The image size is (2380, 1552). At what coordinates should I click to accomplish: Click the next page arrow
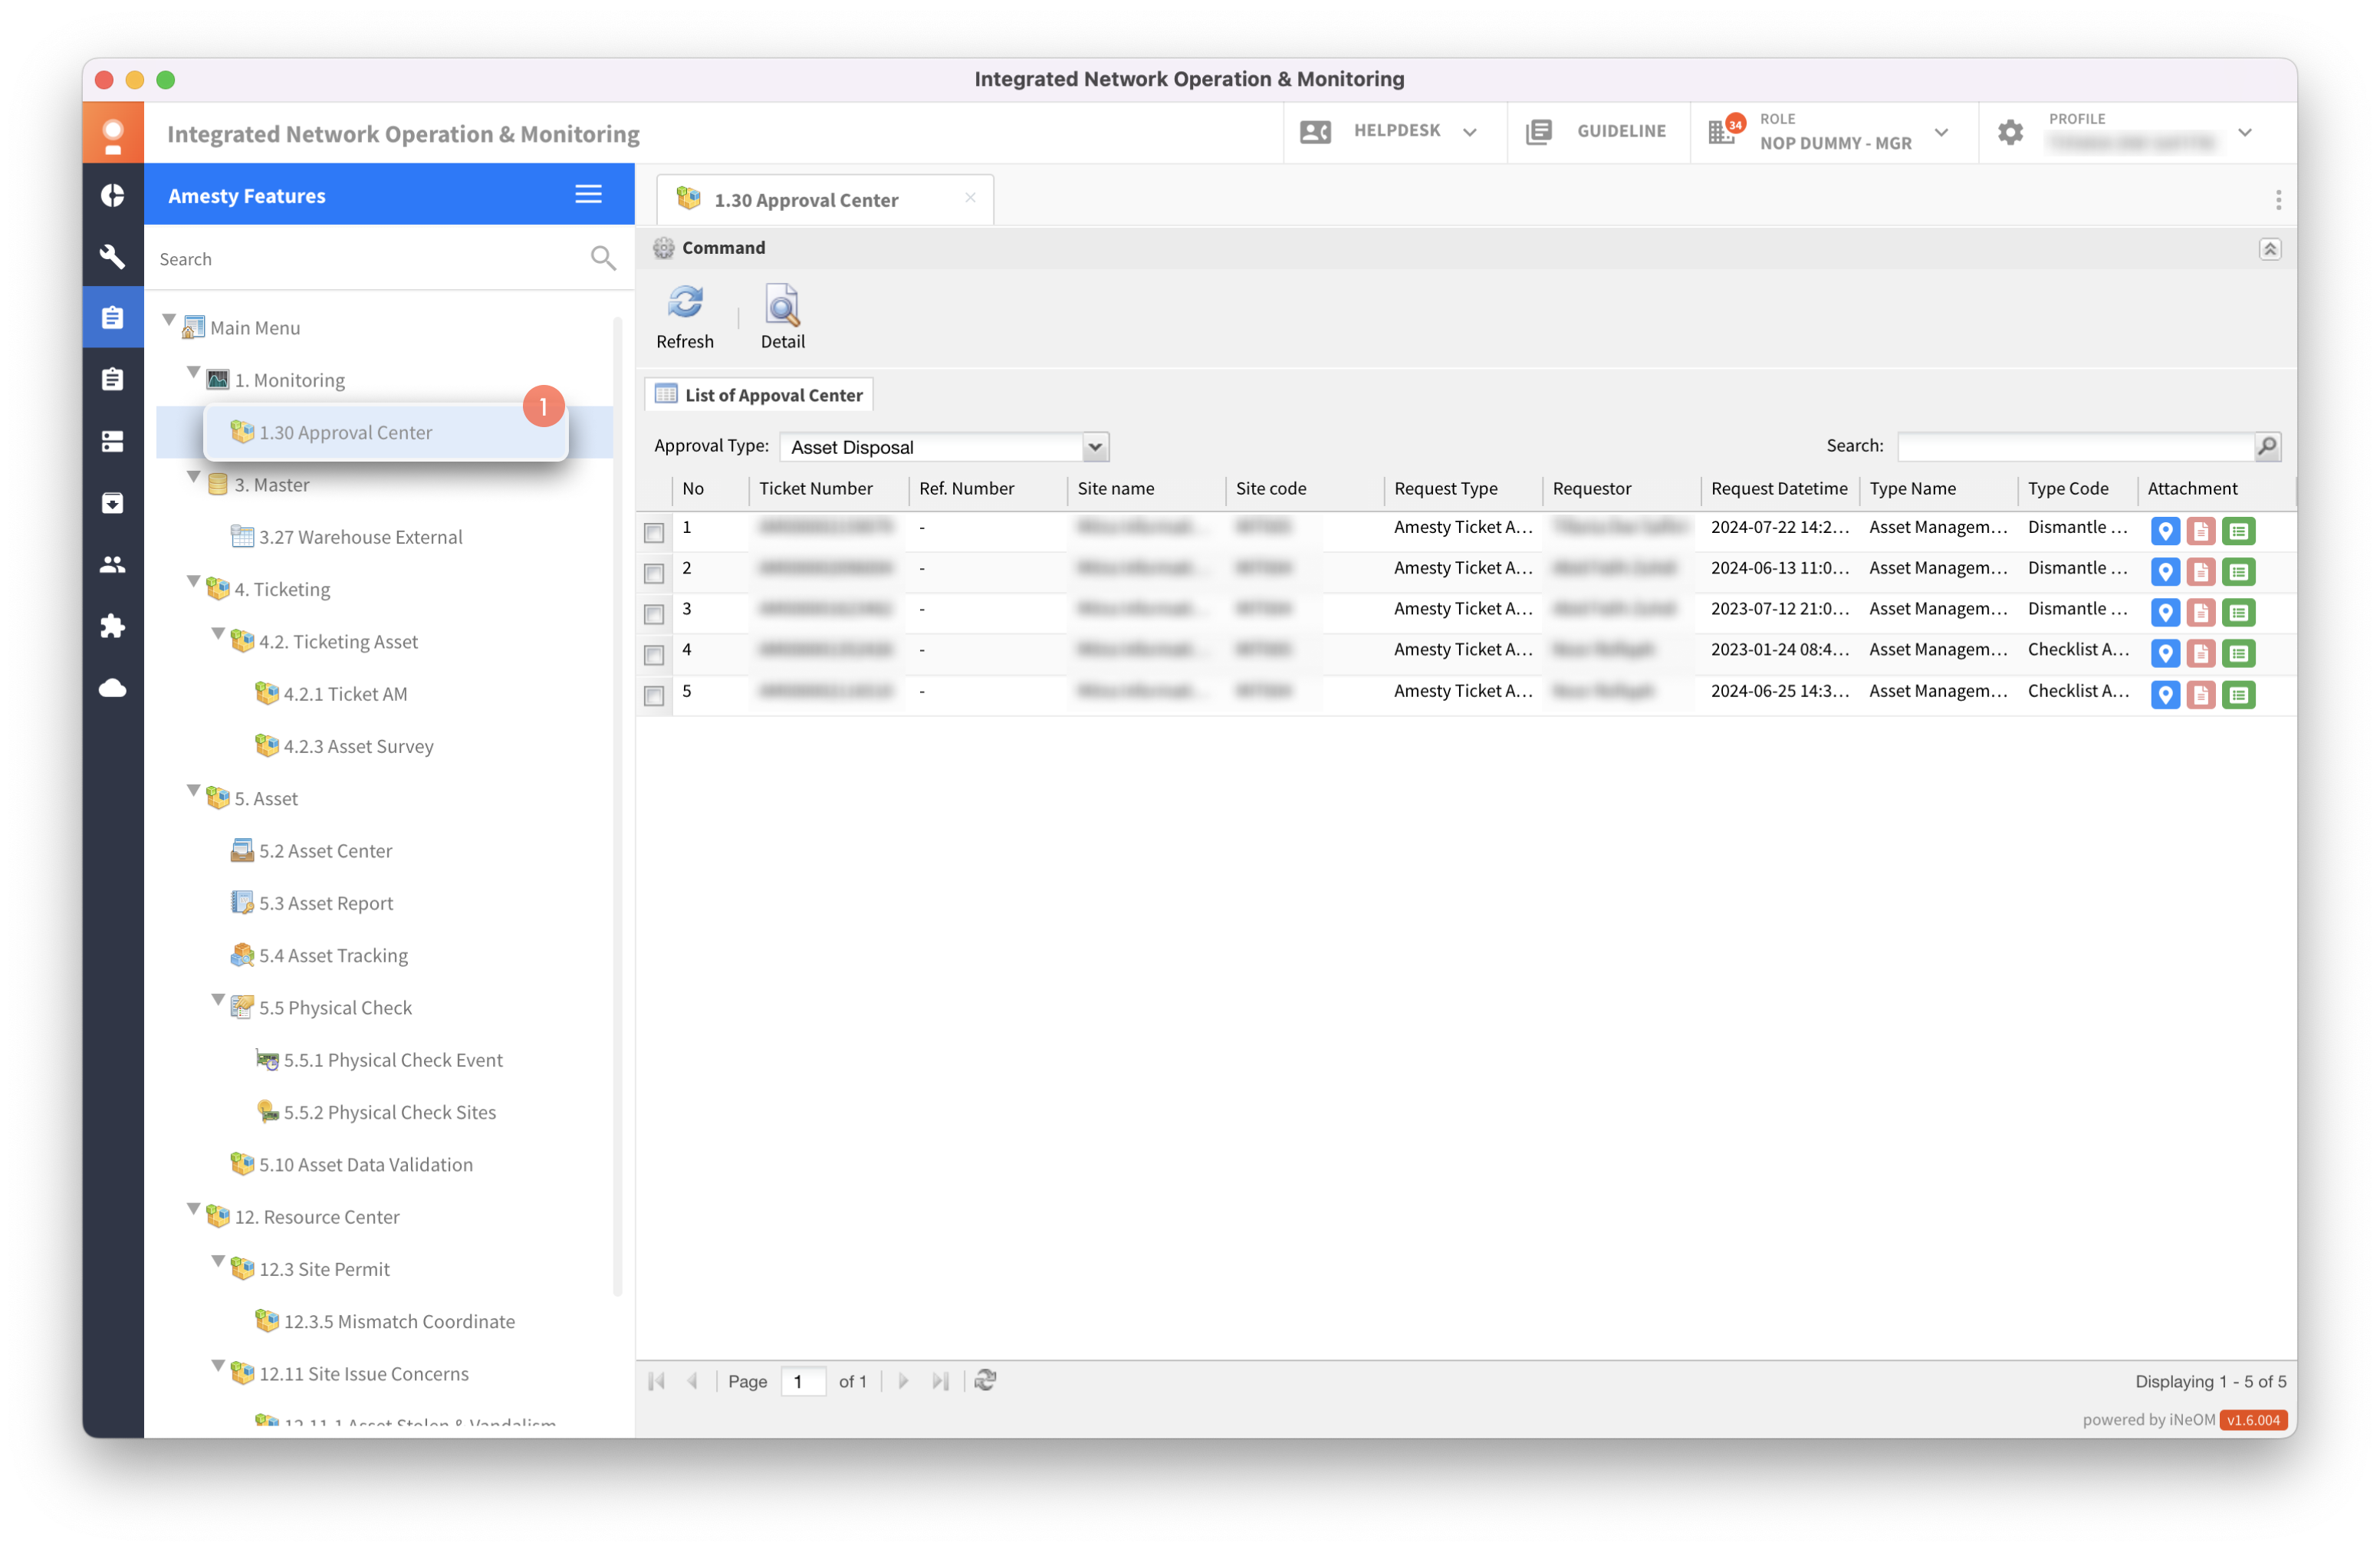tap(903, 1381)
